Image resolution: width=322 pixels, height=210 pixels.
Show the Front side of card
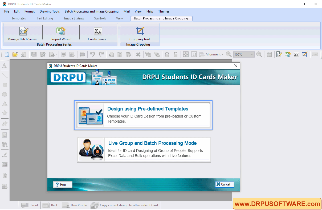click(30, 205)
